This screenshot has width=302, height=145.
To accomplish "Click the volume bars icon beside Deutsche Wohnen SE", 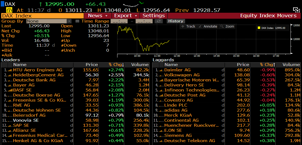I will (x=10, y=111).
